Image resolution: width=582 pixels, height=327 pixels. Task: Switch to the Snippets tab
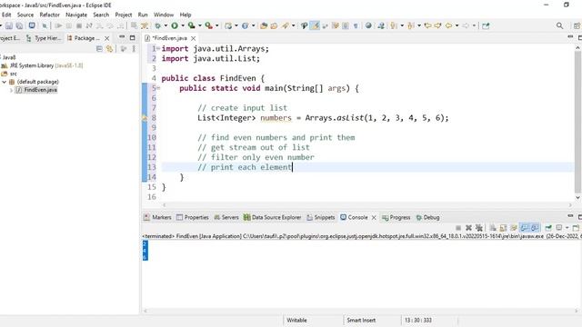[321, 217]
